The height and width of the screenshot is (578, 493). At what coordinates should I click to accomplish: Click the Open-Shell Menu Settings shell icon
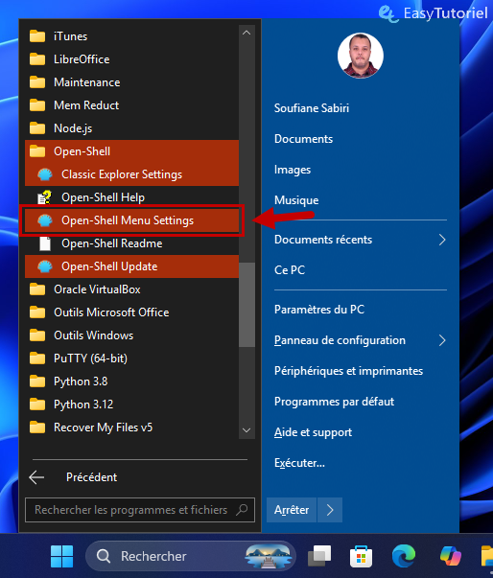pyautogui.click(x=45, y=220)
